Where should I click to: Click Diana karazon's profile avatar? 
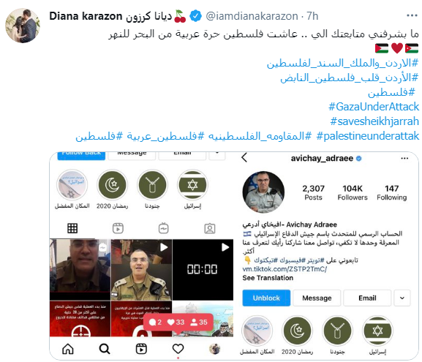(23, 26)
